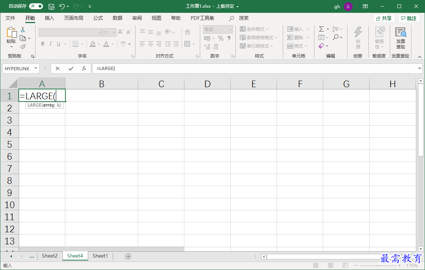The image size is (425, 270).
Task: Open the 数据 ribbon tab
Action: point(118,18)
